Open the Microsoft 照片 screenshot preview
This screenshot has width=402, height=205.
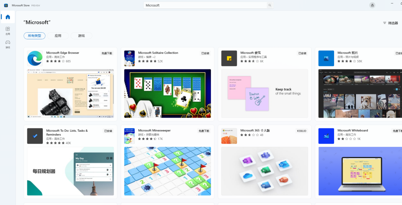pyautogui.click(x=360, y=93)
